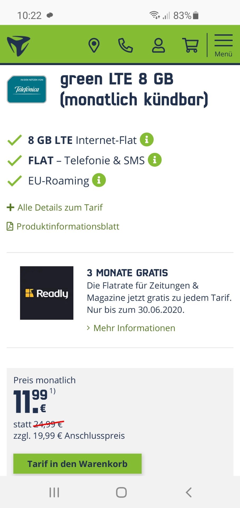Viewport: 240px width, 508px height.
Task: Open Mehr Informationen link
Action: tap(131, 328)
